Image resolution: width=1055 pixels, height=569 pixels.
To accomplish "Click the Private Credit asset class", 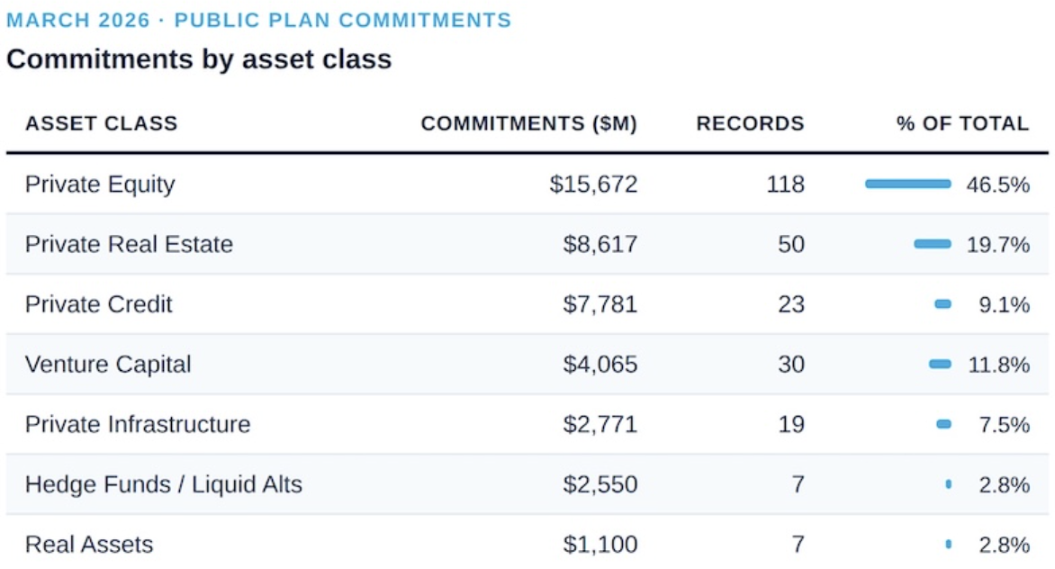I will click(98, 304).
